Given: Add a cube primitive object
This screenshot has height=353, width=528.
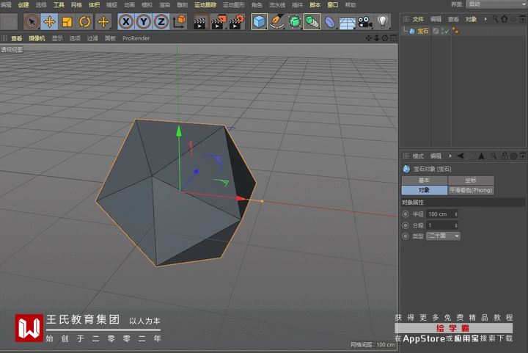Looking at the screenshot, I should coord(259,22).
